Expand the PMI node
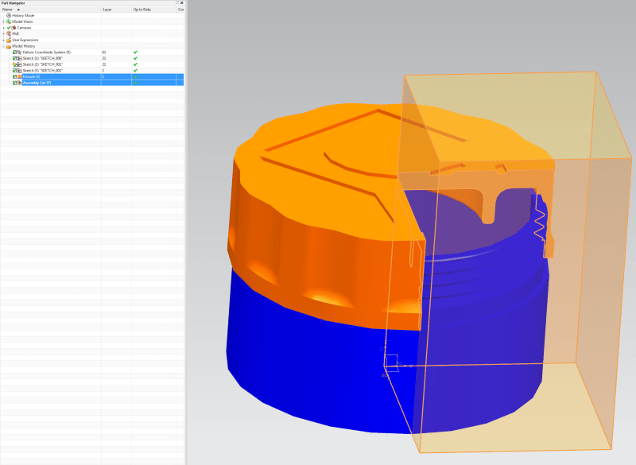Image resolution: width=636 pixels, height=465 pixels. click(4, 33)
